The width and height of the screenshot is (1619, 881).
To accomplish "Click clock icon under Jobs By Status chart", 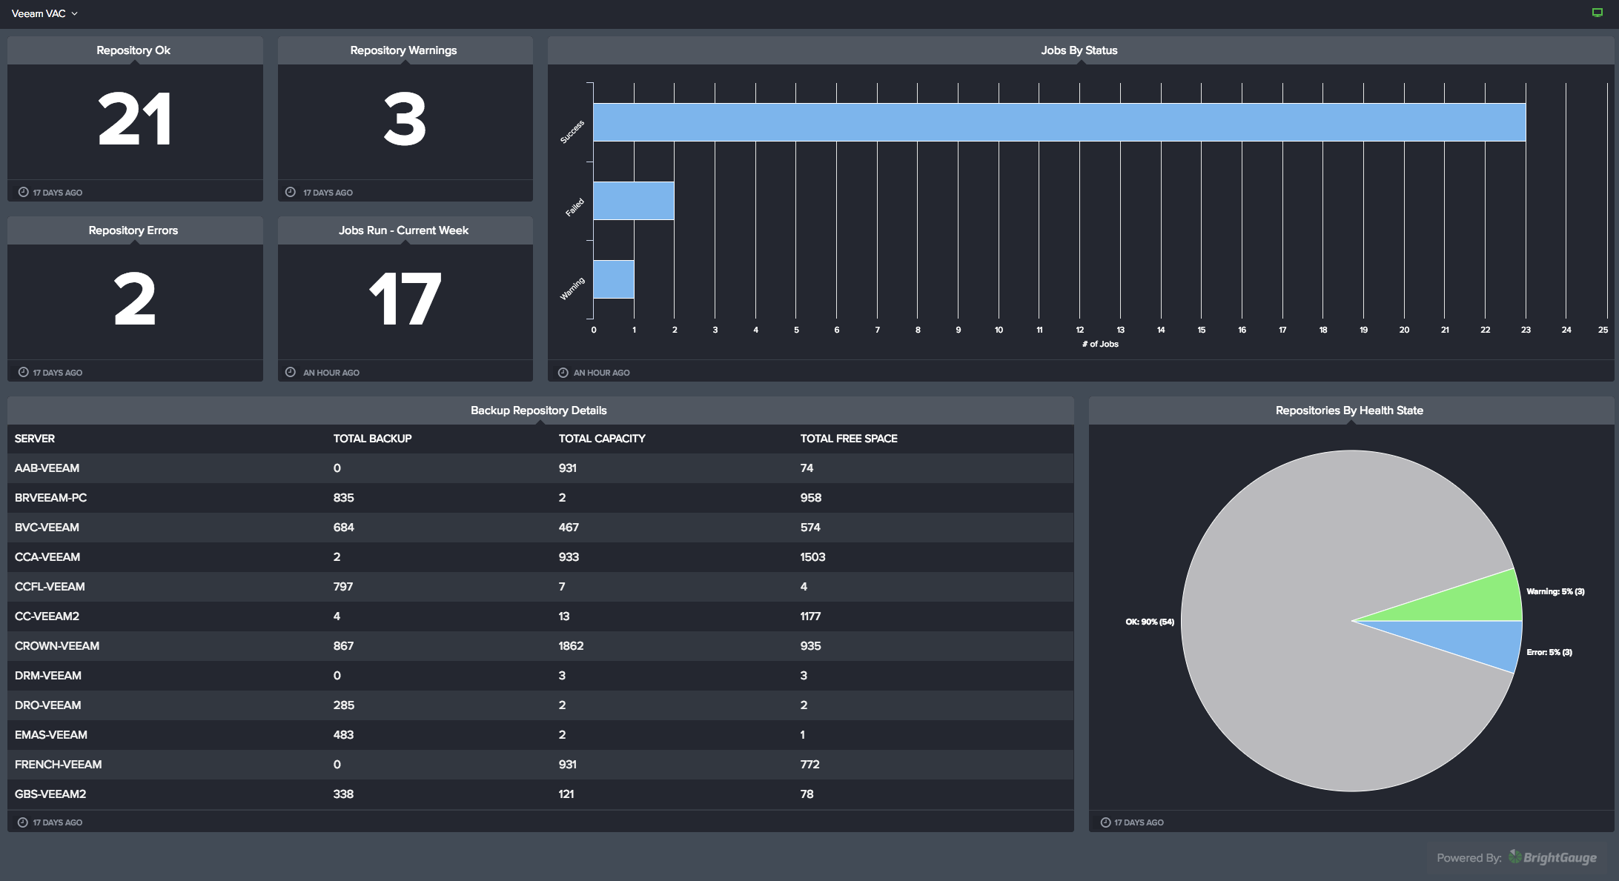I will [563, 372].
